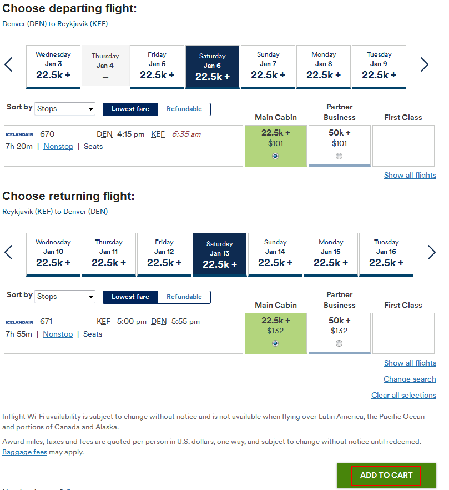The height and width of the screenshot is (490, 449).
Task: Choose Friday Jan 5 departing date tab
Action: [157, 67]
